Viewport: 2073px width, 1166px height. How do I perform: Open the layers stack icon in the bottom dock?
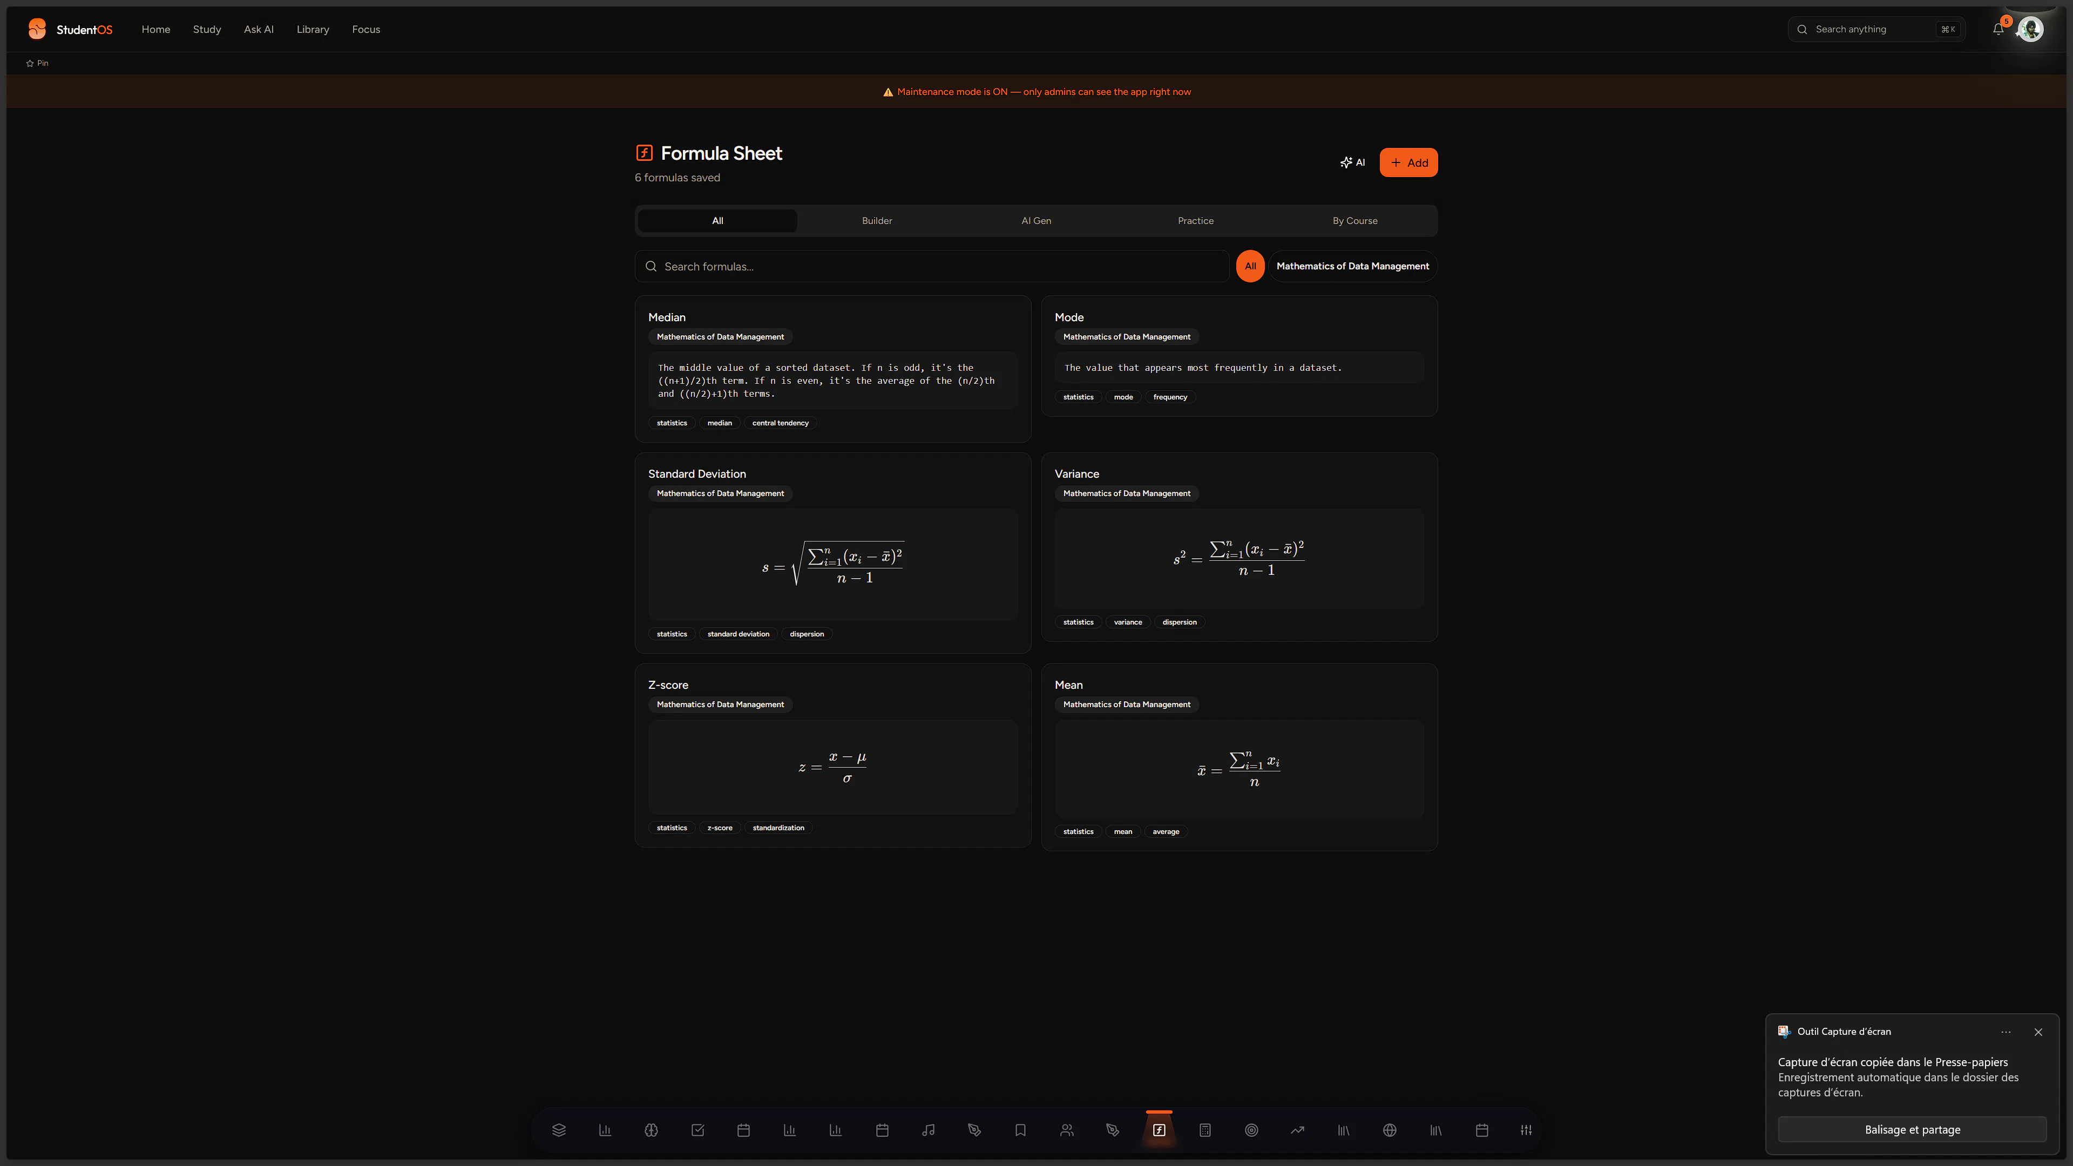(x=559, y=1130)
